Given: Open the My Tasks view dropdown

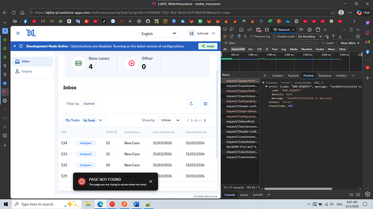Looking at the screenshot, I should tap(84, 120).
